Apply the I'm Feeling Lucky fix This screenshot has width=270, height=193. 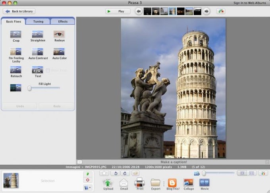click(x=16, y=55)
